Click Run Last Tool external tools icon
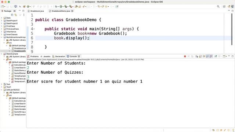This screenshot has width=235, height=132. (x=71, y=7)
